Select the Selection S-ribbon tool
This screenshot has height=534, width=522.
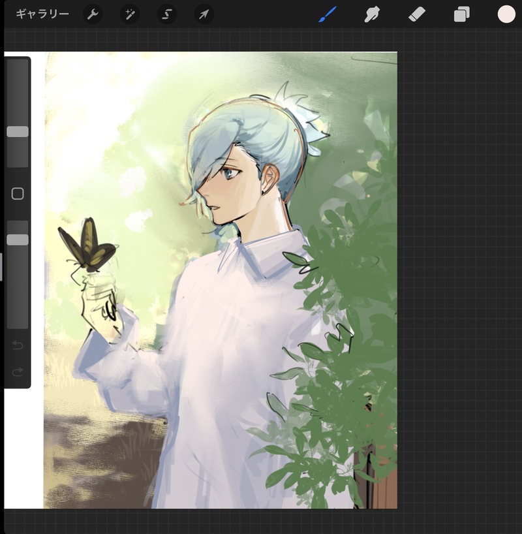click(167, 14)
